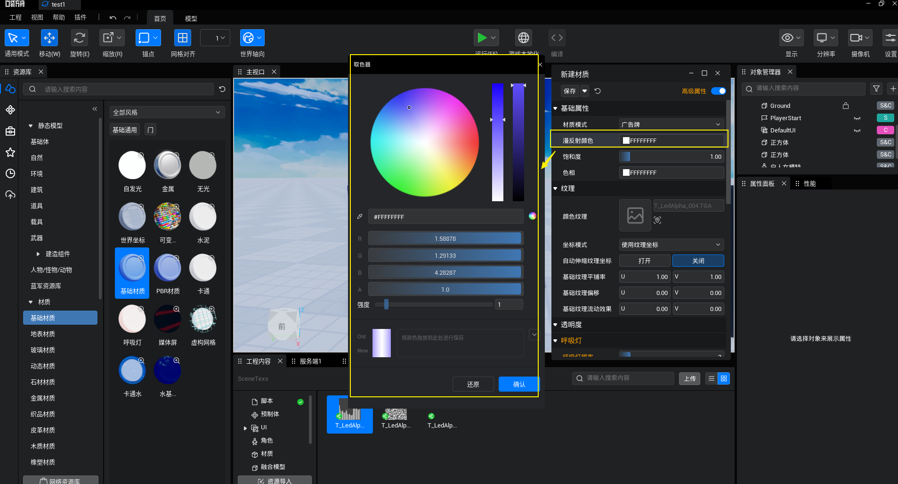This screenshot has width=898, height=484.
Task: Open the View menu
Action: (37, 17)
